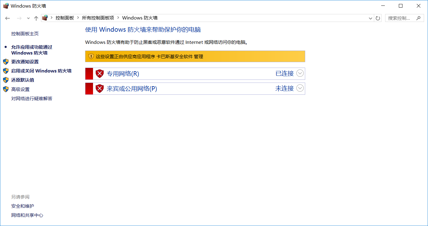
Task: Click the yellow warning shield icon
Action: pyautogui.click(x=91, y=56)
